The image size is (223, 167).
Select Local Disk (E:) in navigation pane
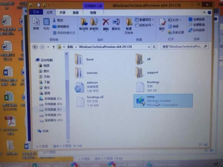(50, 109)
